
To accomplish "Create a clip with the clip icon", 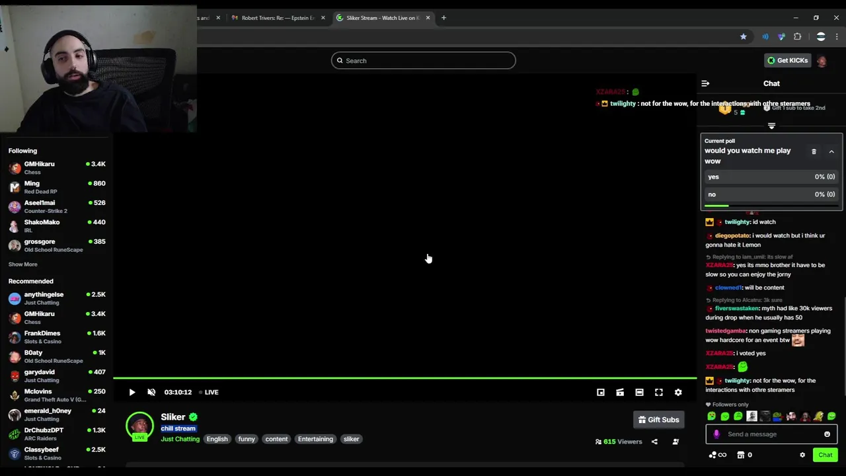I will pyautogui.click(x=620, y=392).
